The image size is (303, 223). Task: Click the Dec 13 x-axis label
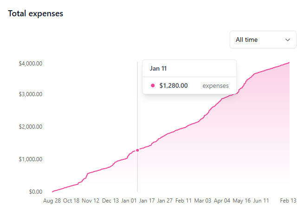tap(110, 201)
